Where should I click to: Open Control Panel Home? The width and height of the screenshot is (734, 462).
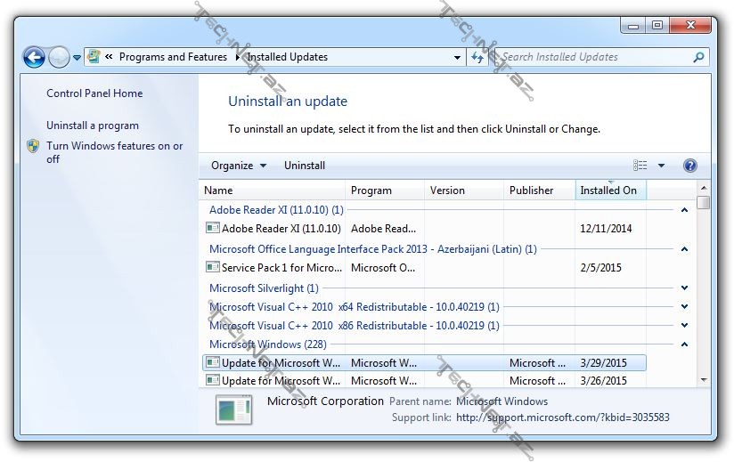[94, 93]
